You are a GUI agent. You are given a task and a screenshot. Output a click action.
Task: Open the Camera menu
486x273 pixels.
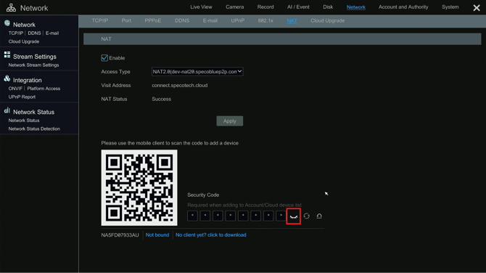[234, 7]
